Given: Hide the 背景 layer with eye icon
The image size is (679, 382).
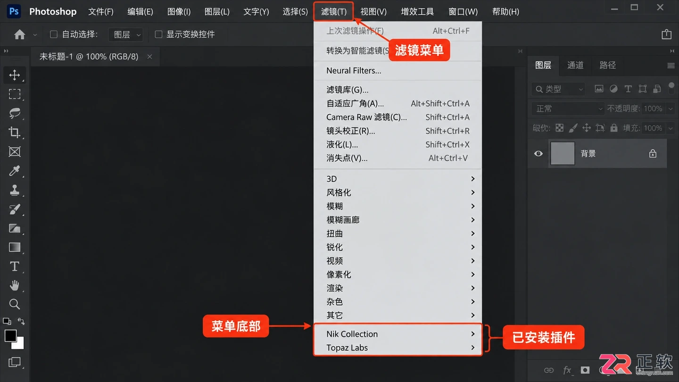Looking at the screenshot, I should pos(538,154).
